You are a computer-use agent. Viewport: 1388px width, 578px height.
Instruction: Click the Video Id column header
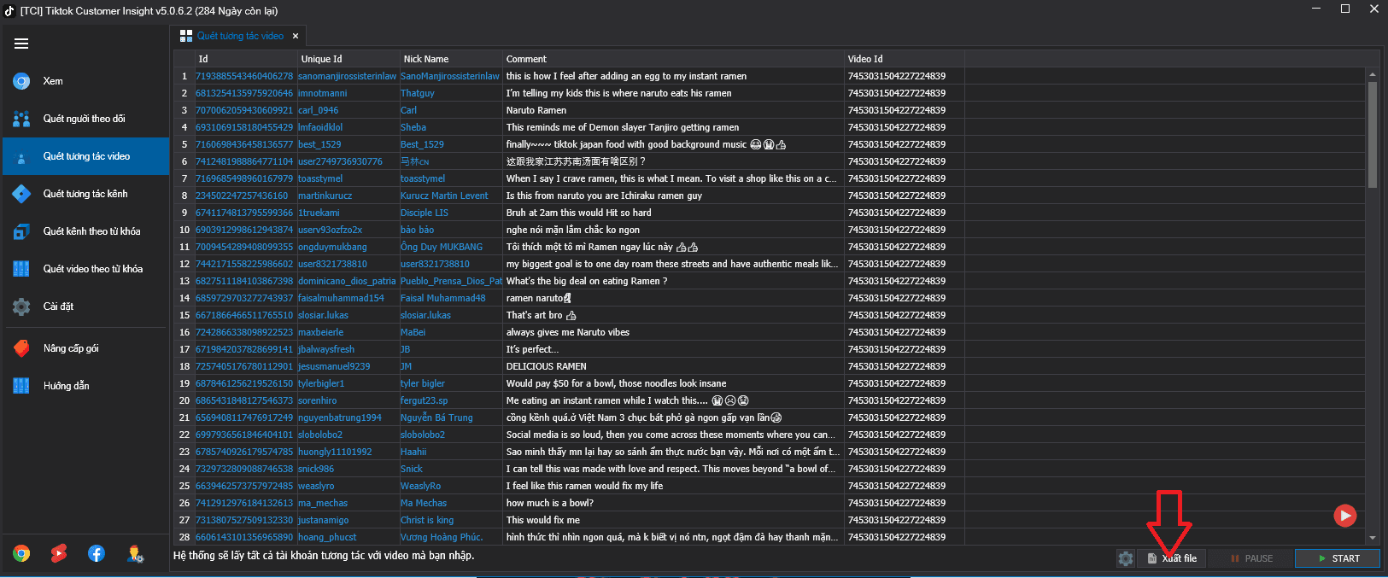point(905,59)
